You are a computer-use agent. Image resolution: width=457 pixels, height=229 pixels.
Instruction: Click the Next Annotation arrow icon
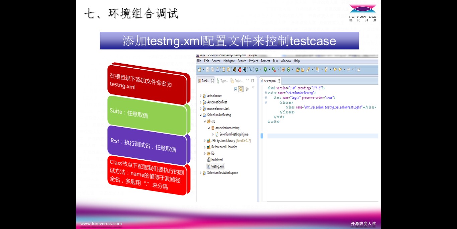coord(317,69)
